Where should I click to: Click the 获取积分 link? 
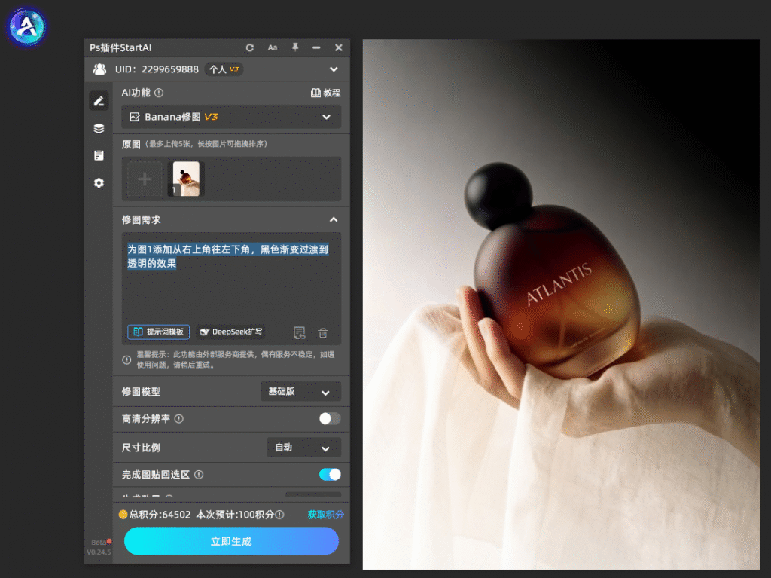click(325, 515)
